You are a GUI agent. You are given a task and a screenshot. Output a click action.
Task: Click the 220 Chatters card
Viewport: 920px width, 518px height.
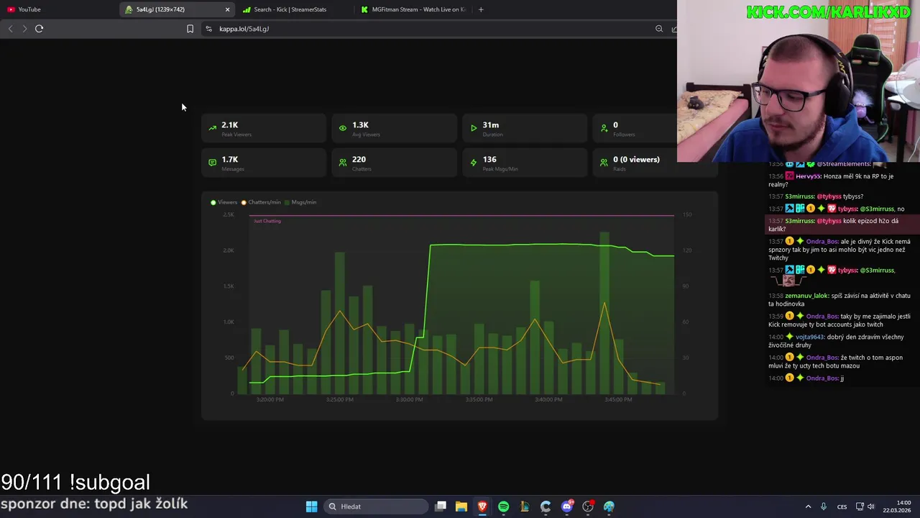[x=394, y=163]
